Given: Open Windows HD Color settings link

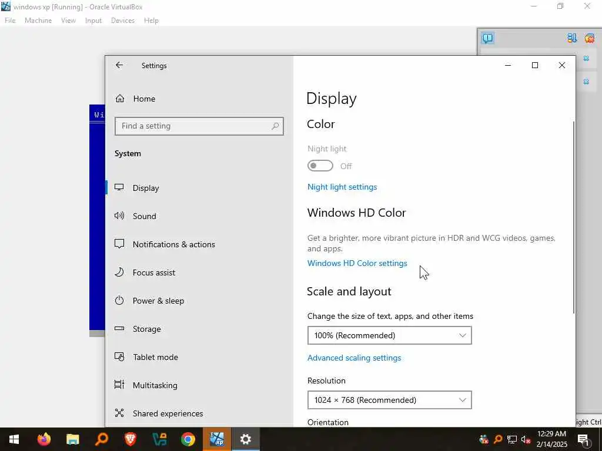Looking at the screenshot, I should click(x=357, y=263).
